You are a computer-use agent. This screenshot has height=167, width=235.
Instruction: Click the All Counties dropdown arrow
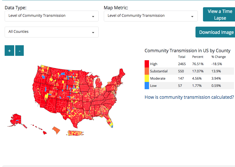tap(93, 33)
